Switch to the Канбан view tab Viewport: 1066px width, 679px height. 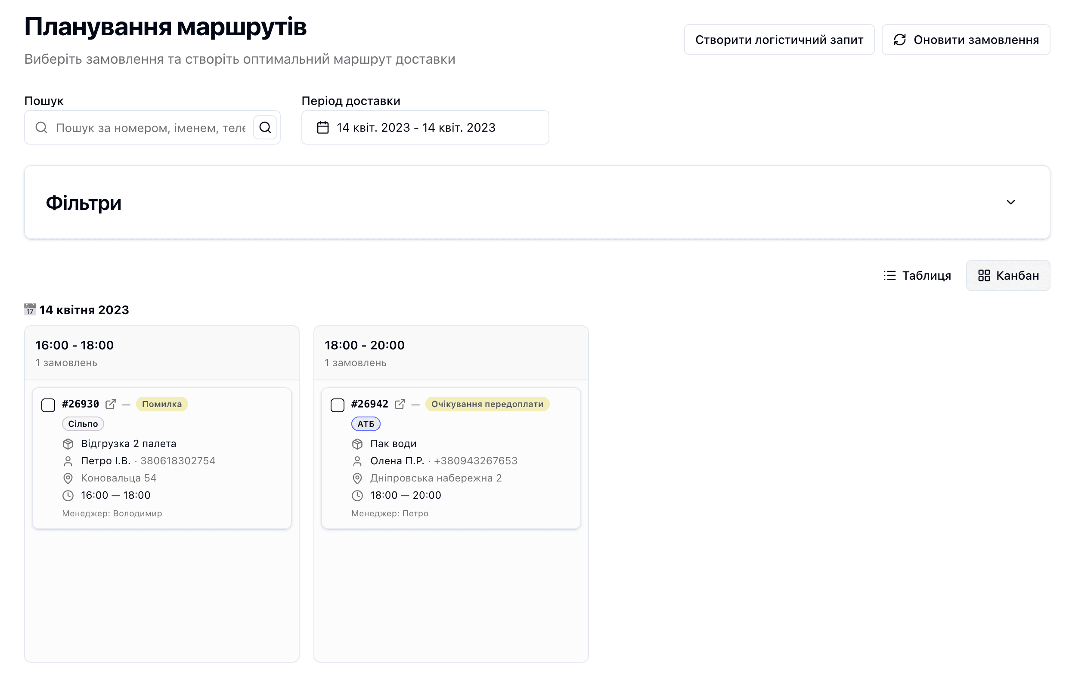pyautogui.click(x=1008, y=275)
